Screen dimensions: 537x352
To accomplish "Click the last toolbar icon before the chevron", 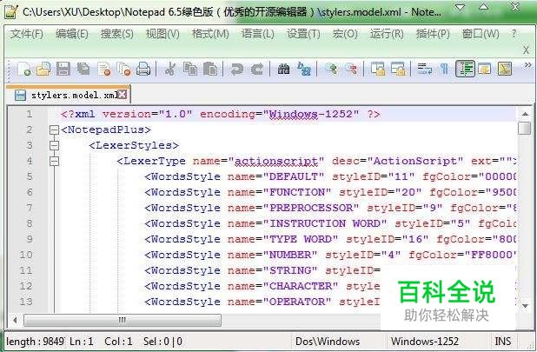I will point(505,69).
